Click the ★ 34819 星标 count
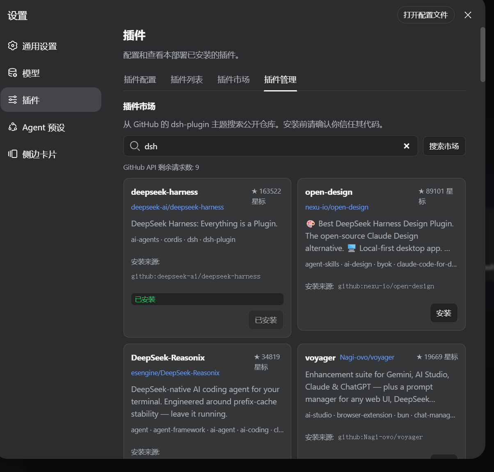 (268, 362)
